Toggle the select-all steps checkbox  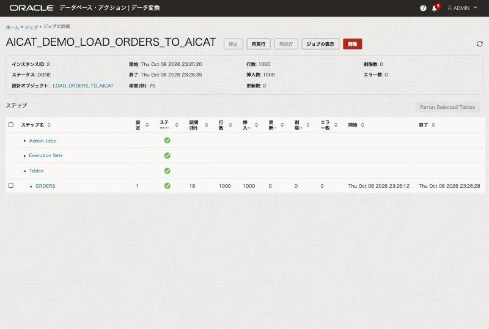pos(11,125)
